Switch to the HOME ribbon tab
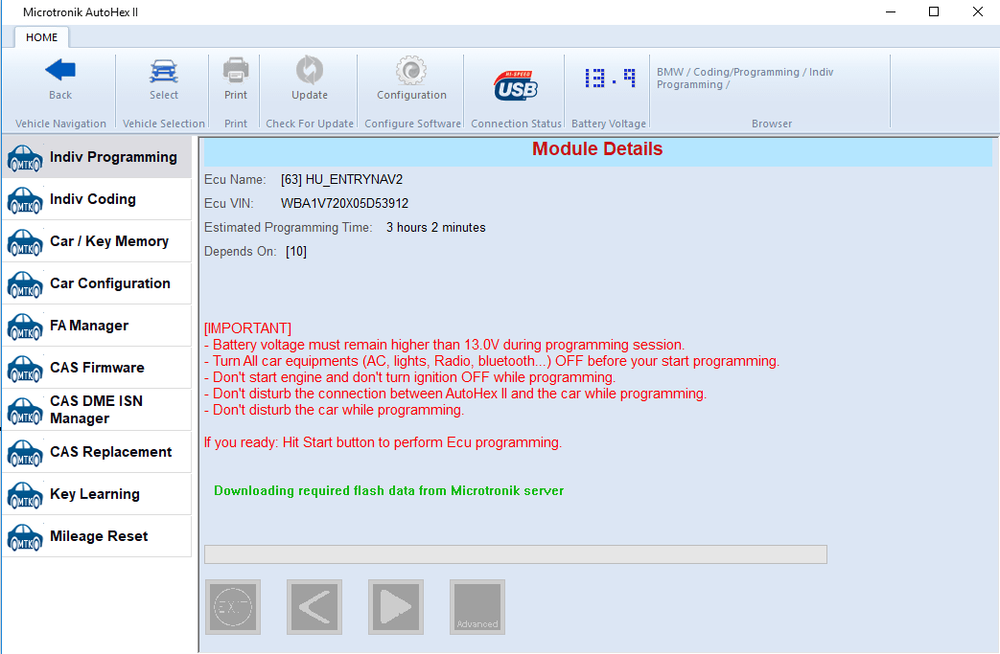This screenshot has width=1000, height=654. pos(41,37)
